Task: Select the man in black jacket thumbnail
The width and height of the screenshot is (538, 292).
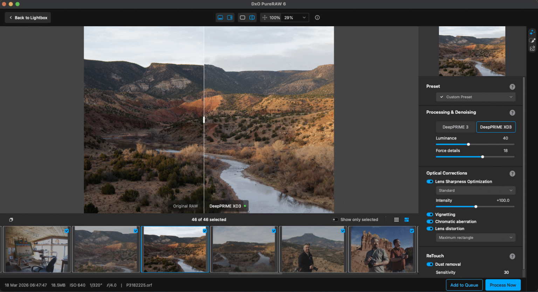Action: [x=313, y=249]
